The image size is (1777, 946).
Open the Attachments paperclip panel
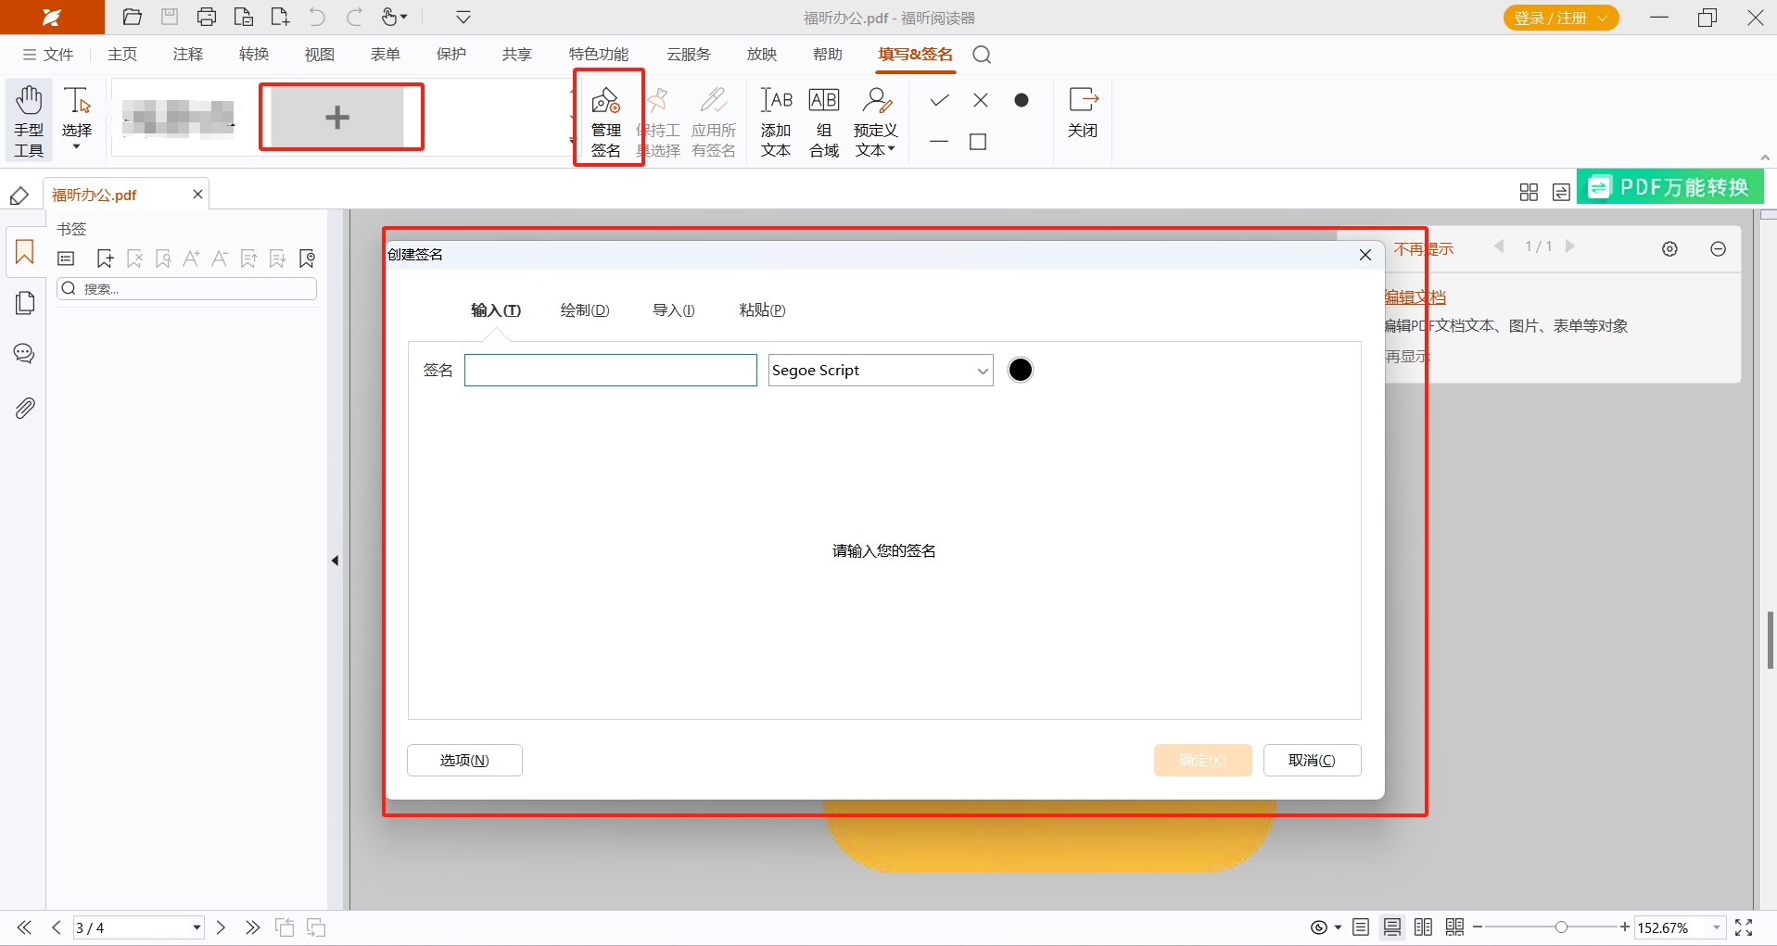pos(25,408)
